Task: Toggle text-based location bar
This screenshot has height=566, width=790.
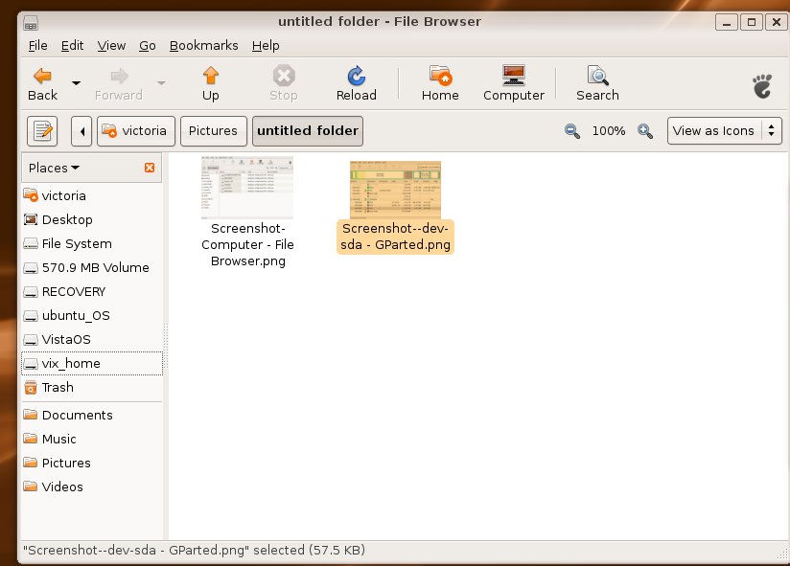Action: tap(42, 131)
